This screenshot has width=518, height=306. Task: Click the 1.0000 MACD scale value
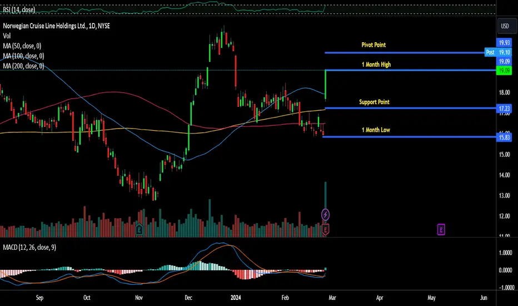pyautogui.click(x=505, y=253)
